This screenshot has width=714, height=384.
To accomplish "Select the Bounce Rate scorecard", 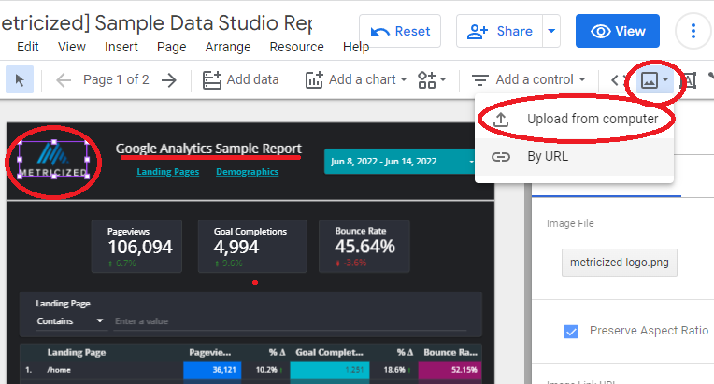I will (x=364, y=247).
